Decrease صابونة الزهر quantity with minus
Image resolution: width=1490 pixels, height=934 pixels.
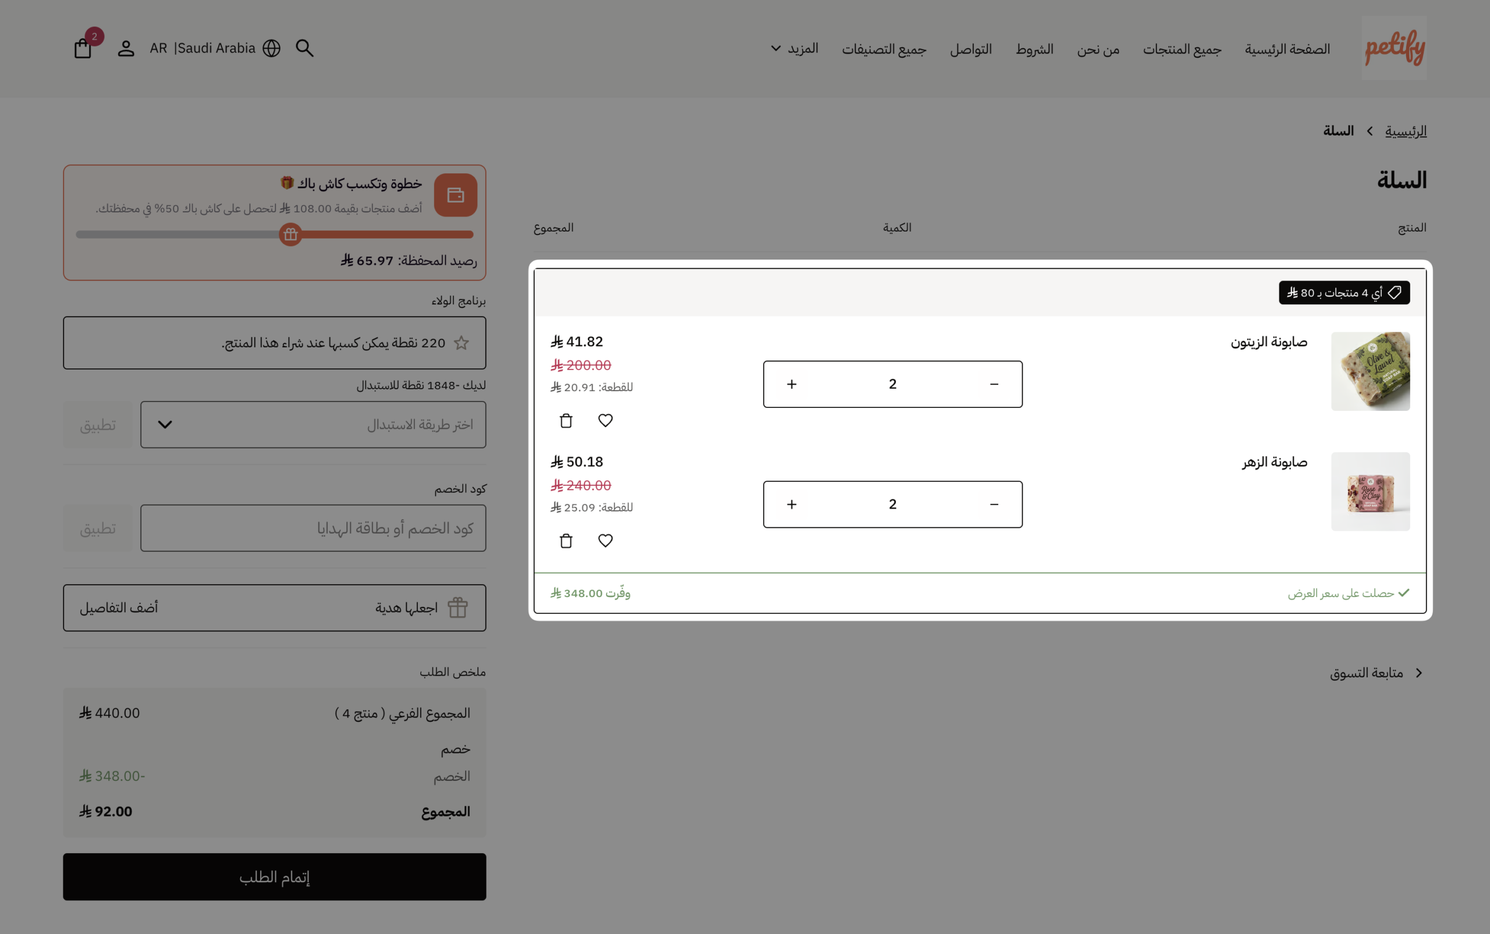[x=994, y=505]
